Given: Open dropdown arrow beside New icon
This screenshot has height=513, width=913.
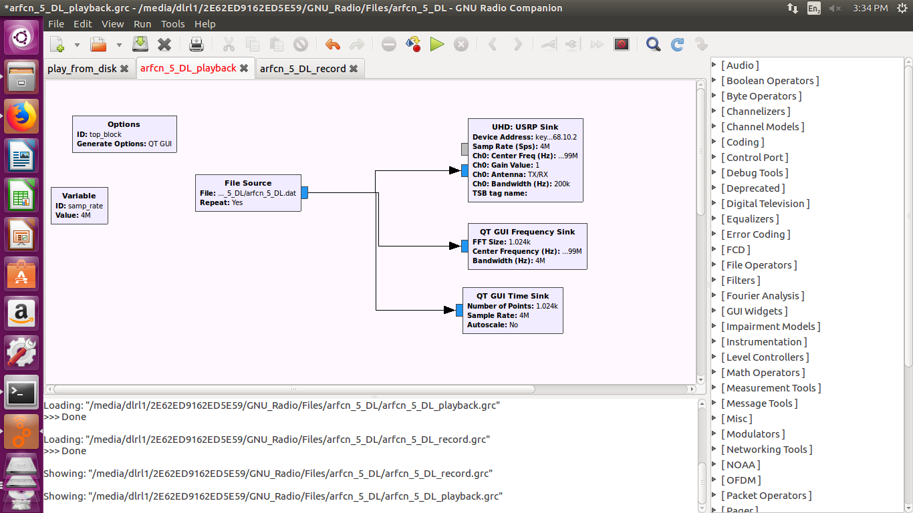Looking at the screenshot, I should click(77, 45).
